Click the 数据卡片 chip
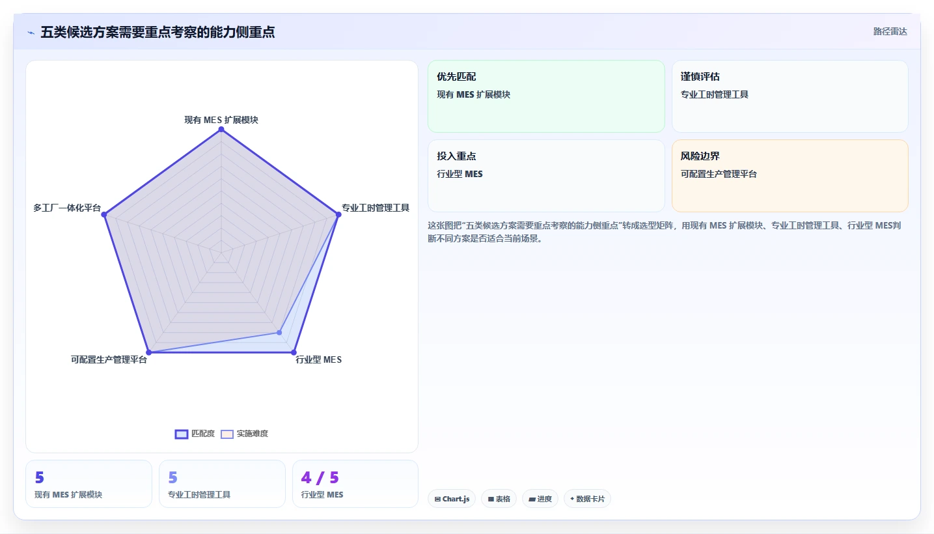 587,499
